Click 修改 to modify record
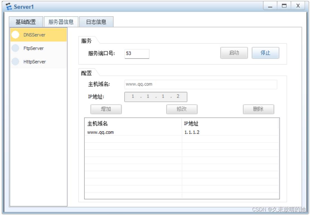The height and width of the screenshot is (215, 310). pos(182,109)
